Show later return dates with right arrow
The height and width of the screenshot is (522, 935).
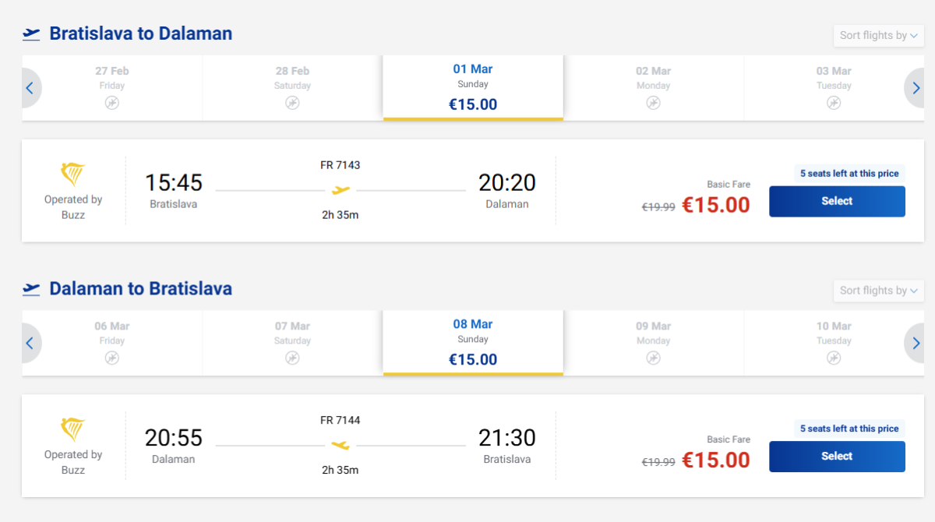tap(916, 344)
